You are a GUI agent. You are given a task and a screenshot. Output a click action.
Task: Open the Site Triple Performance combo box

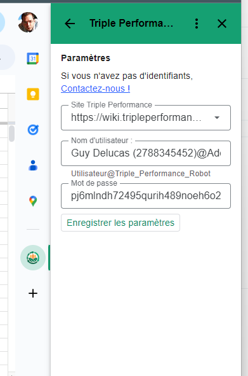pos(146,118)
